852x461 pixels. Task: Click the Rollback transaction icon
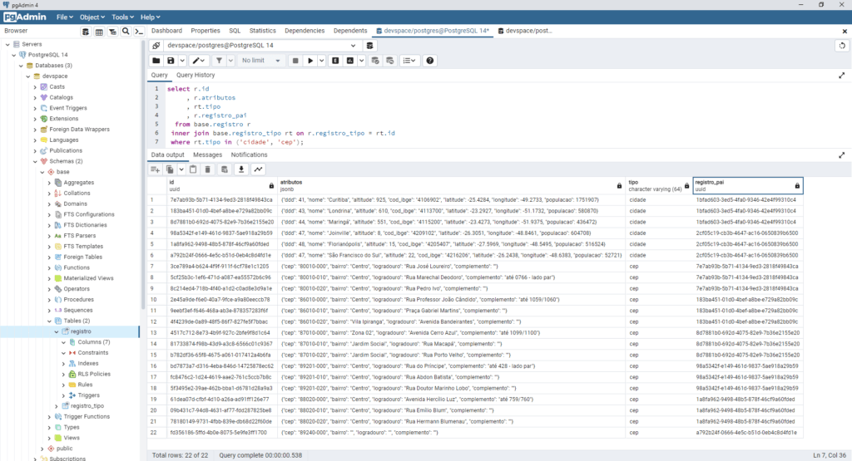click(x=390, y=61)
